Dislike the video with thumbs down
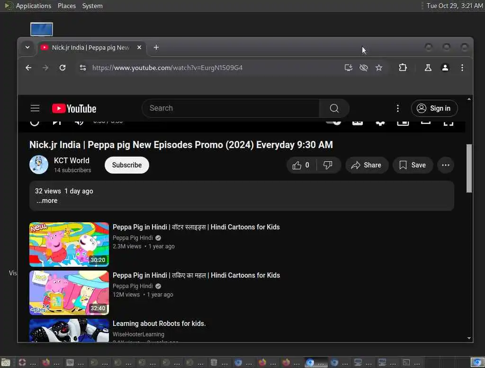485x368 pixels. pos(328,165)
